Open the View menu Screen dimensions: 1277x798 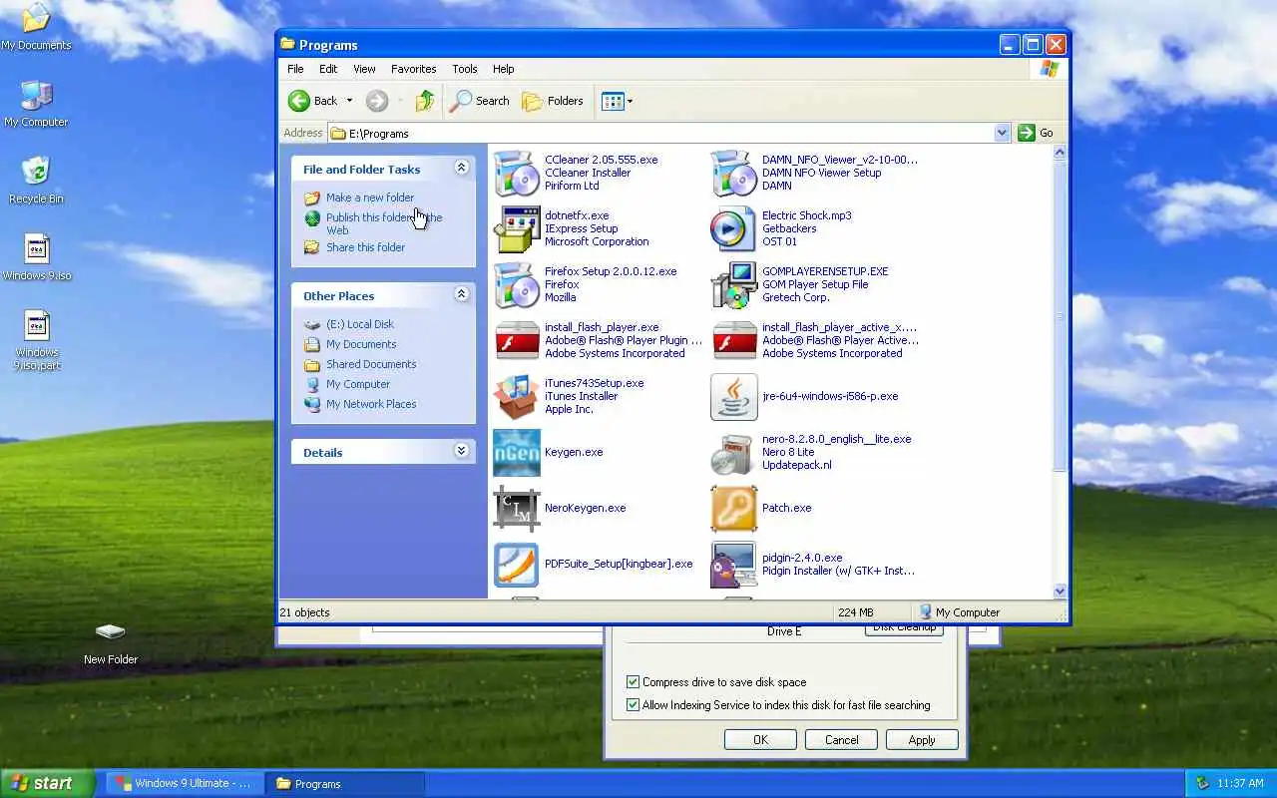[x=364, y=69]
